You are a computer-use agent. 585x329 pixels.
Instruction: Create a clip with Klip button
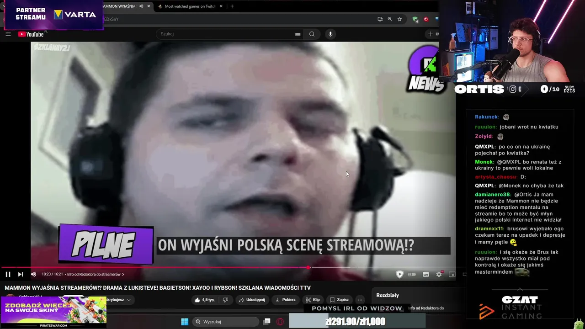313,300
